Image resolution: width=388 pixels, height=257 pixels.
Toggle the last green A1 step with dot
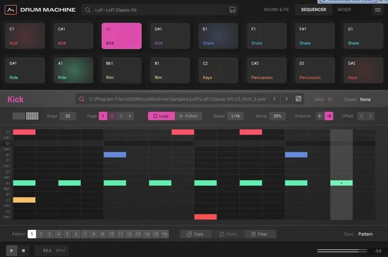coord(341,183)
